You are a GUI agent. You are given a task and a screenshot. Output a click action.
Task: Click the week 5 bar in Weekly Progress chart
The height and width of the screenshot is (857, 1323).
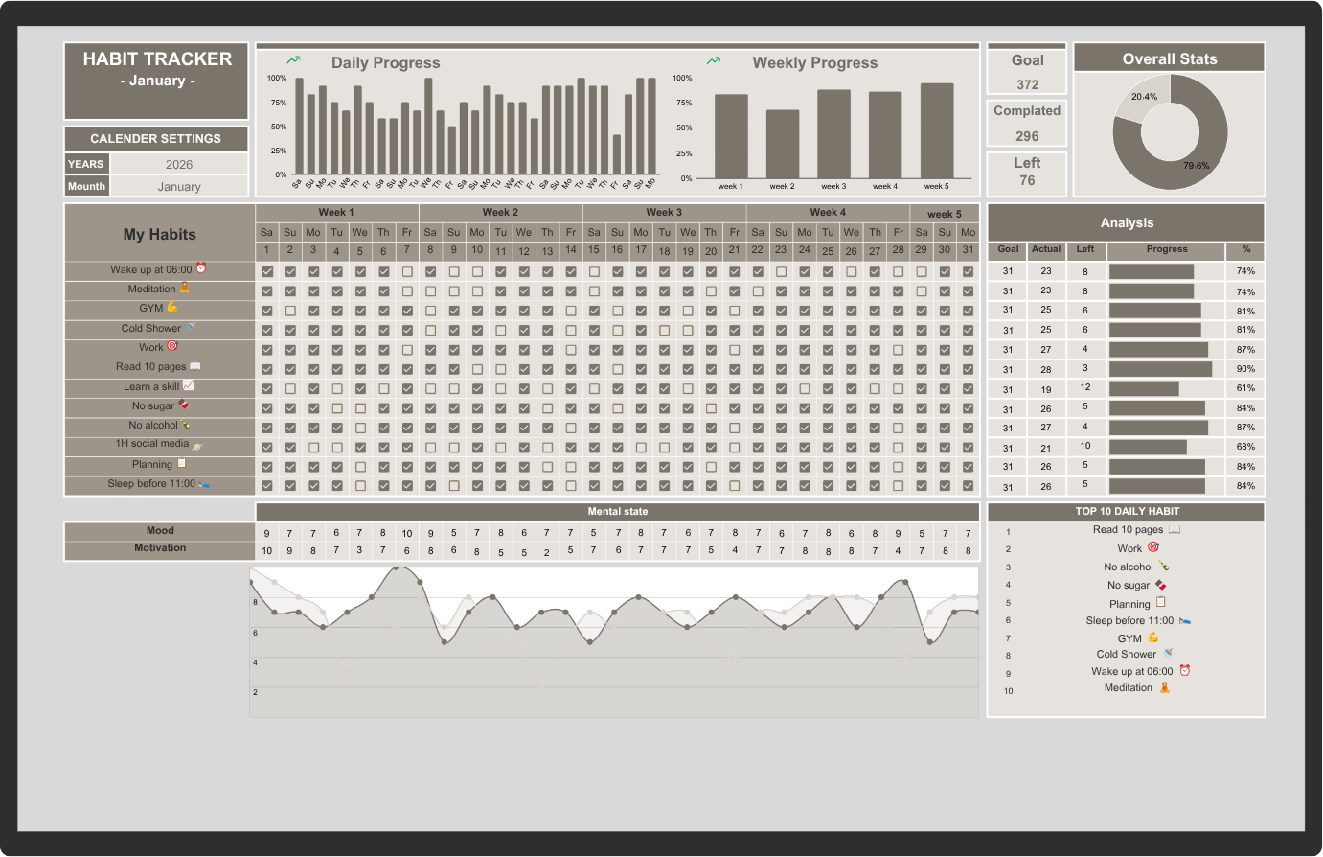tap(937, 130)
